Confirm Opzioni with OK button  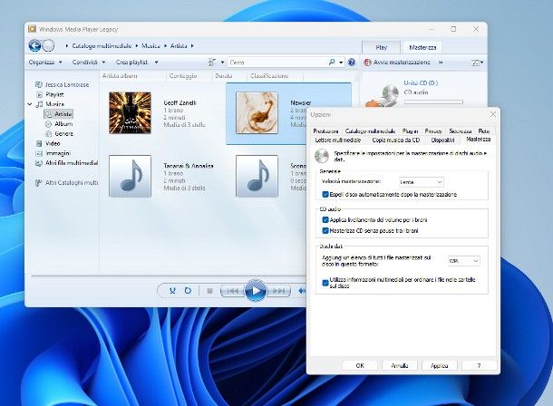360,365
